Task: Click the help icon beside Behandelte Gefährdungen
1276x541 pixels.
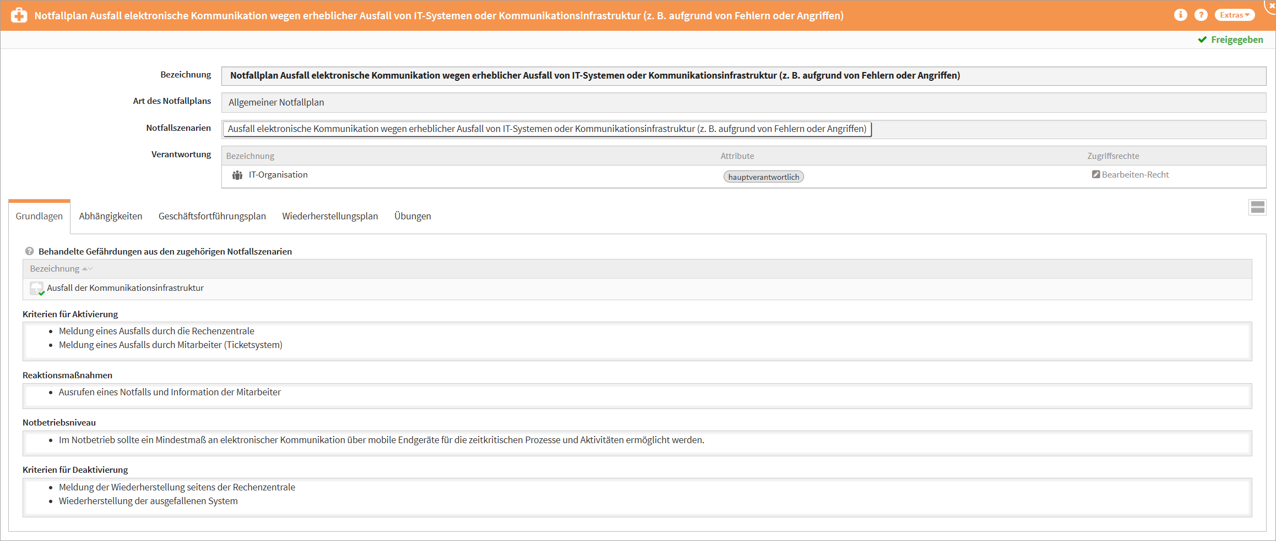Action: tap(30, 251)
